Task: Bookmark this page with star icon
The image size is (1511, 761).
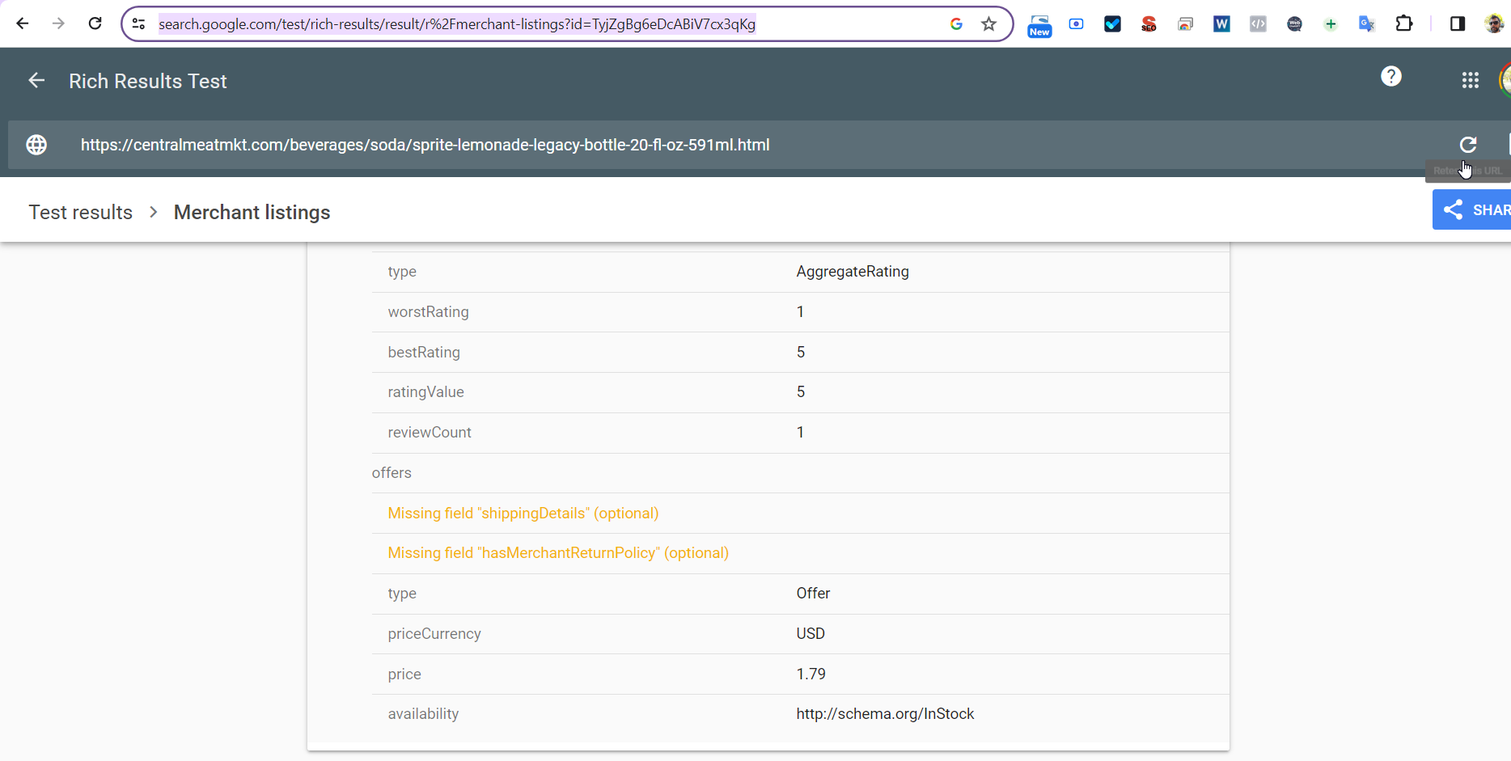Action: [x=988, y=24]
